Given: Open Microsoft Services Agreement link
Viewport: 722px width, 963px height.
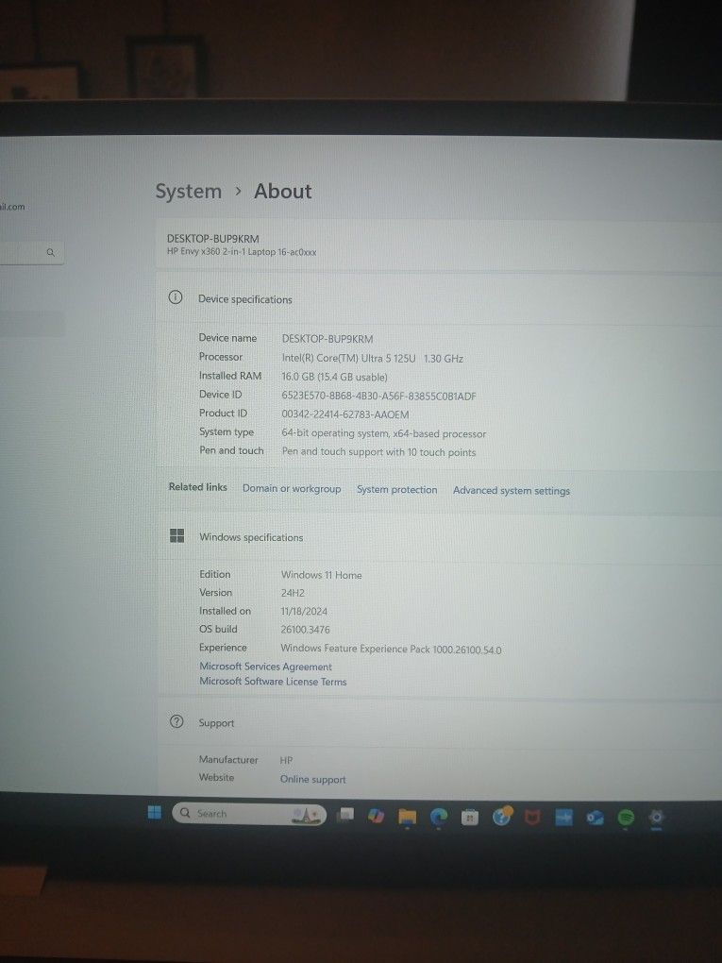Looking at the screenshot, I should point(265,667).
